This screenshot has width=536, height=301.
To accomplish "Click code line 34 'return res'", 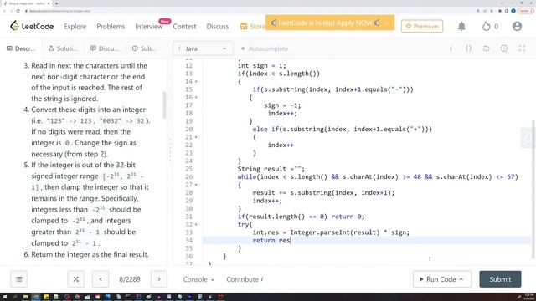I will 271,240.
